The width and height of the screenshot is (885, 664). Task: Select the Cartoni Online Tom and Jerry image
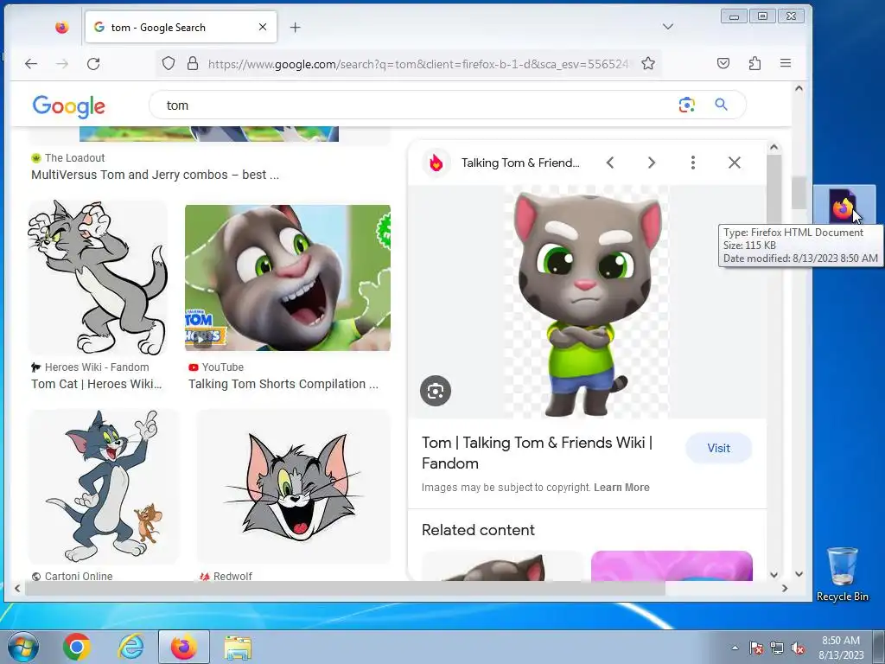104,486
